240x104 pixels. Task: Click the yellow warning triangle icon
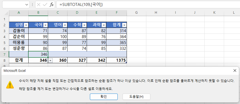pyautogui.click(x=10, y=85)
